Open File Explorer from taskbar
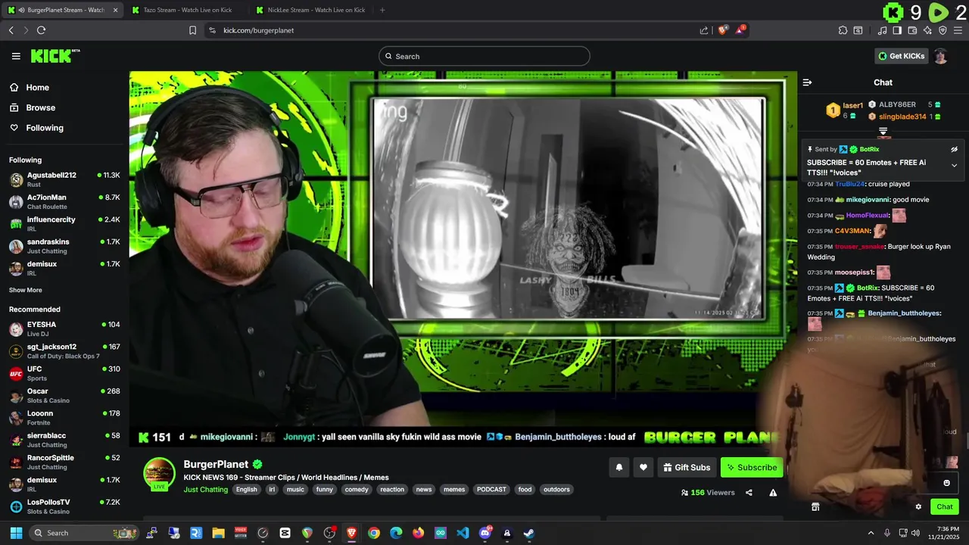Viewport: 969px width, 545px height. (218, 533)
